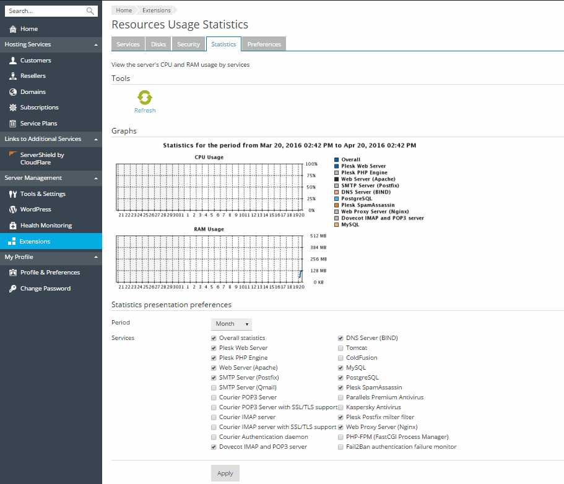Click the Subscriptions gear icon
This screenshot has height=484, width=564.
13,108
